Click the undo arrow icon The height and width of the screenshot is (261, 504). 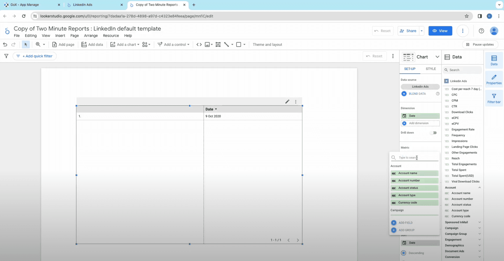pyautogui.click(x=5, y=45)
